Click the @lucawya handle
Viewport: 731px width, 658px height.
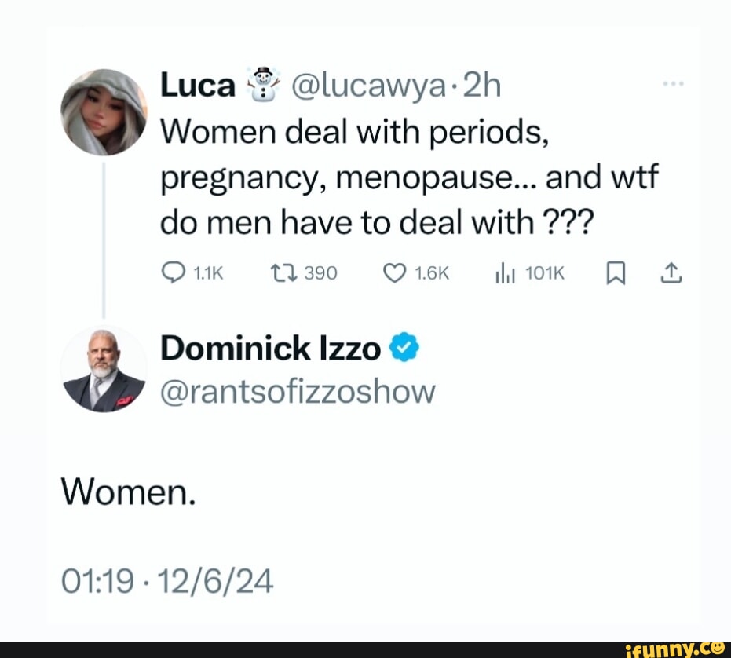[368, 86]
